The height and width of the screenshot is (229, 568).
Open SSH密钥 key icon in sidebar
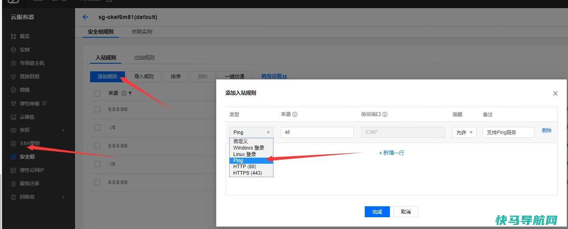coord(13,143)
